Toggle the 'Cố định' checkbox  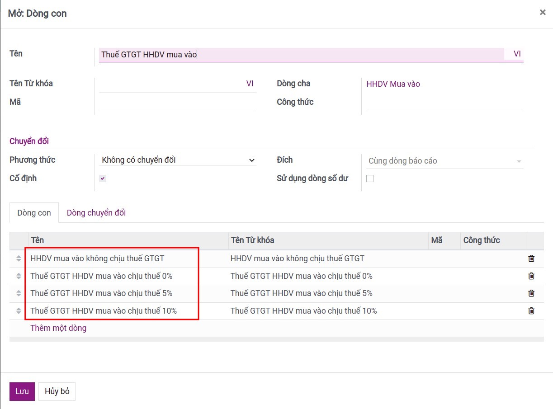click(x=103, y=179)
